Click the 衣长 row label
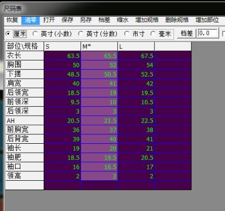The height and width of the screenshot is (211, 225). pyautogui.click(x=24, y=56)
